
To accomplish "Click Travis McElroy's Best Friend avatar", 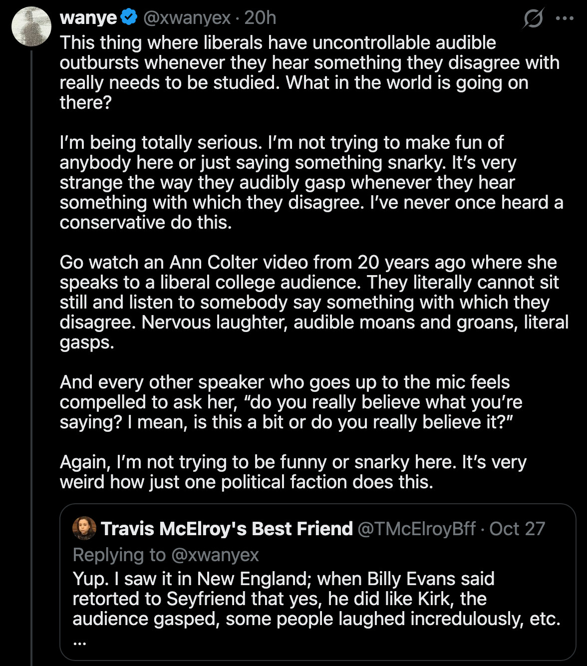I will coord(84,528).
